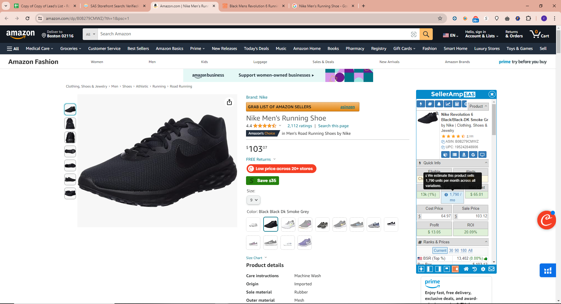Click the blue floating grid widget

pos(548,270)
